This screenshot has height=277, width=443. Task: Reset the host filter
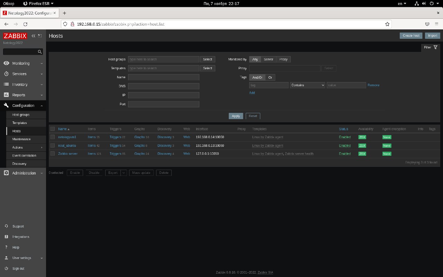(253, 116)
